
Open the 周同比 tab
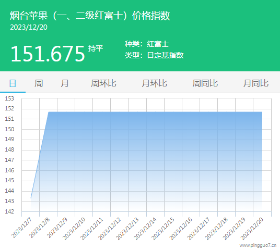pos(205,83)
